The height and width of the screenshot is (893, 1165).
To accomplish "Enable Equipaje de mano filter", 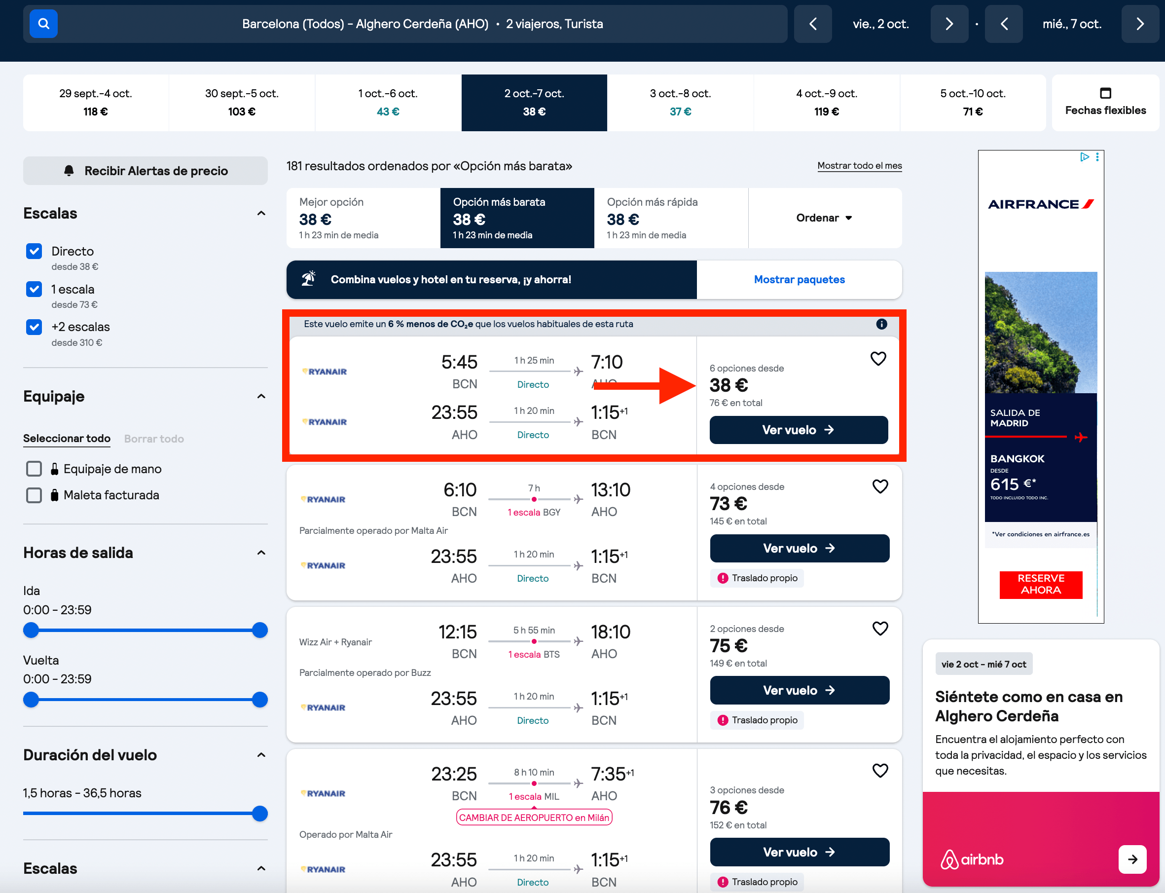I will click(x=34, y=469).
